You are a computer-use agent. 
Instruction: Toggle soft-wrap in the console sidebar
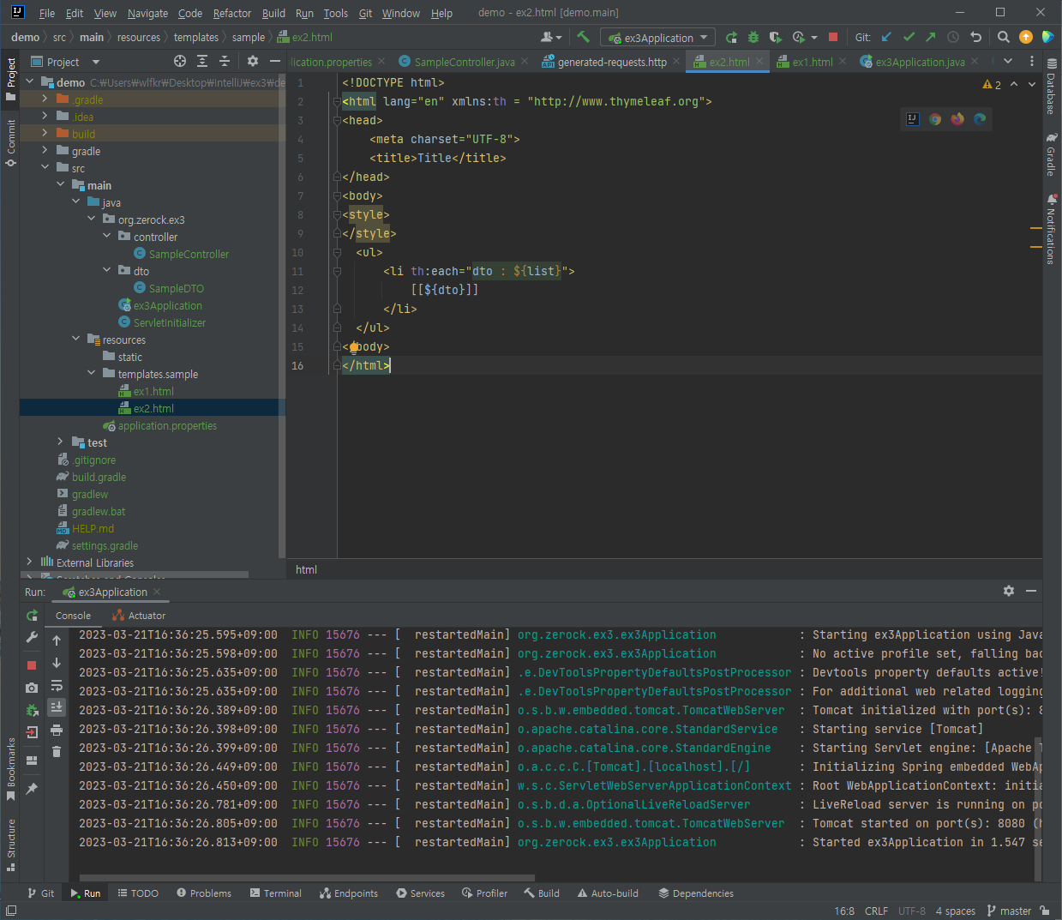(x=57, y=685)
